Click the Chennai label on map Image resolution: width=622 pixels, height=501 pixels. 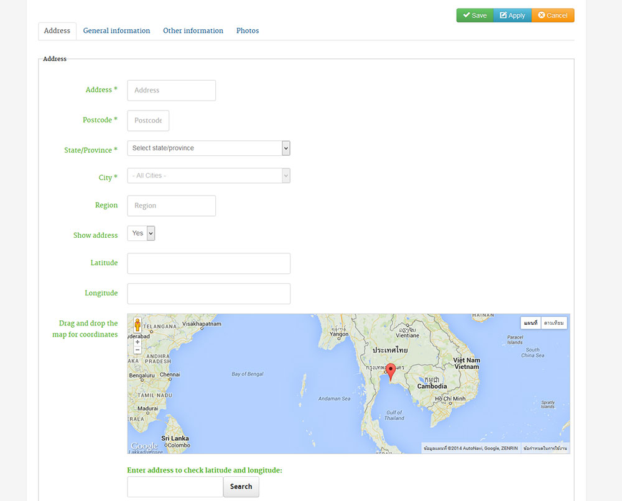point(170,374)
